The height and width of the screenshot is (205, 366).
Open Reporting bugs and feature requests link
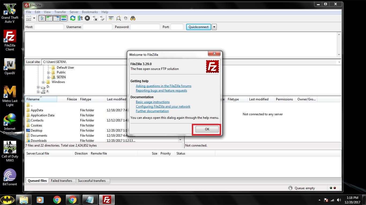161,90
